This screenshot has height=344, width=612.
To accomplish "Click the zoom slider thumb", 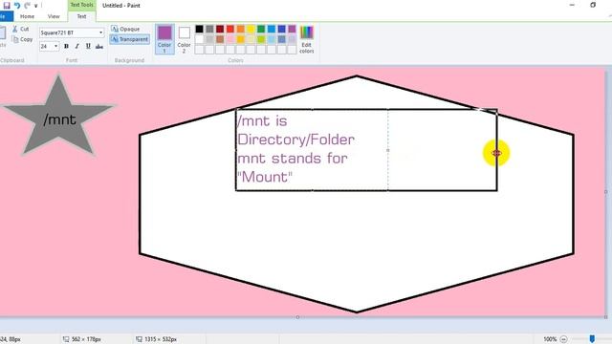I will pos(592,339).
